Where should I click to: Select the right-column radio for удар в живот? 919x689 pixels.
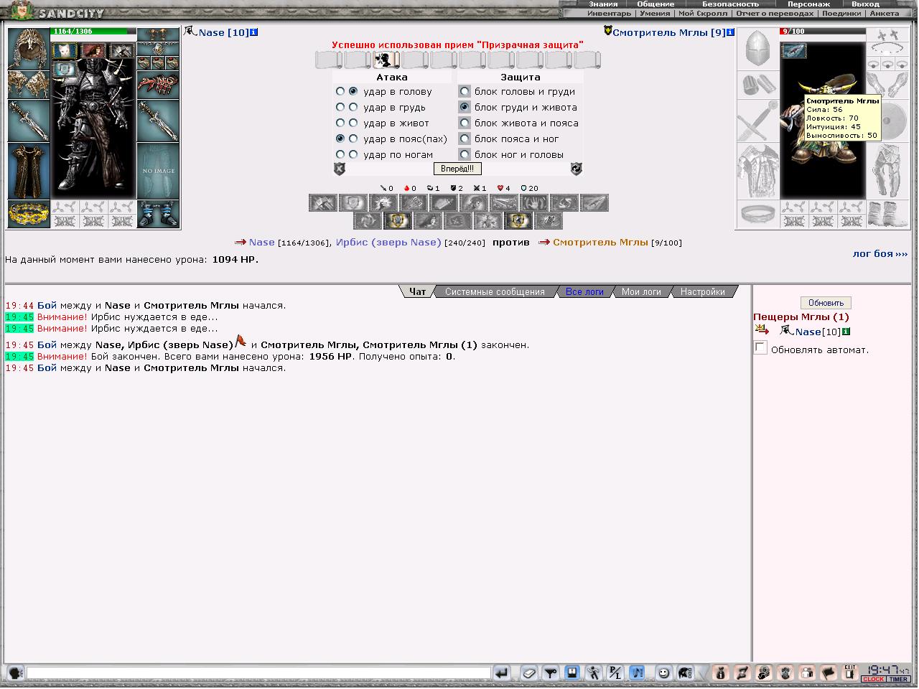[x=353, y=123]
